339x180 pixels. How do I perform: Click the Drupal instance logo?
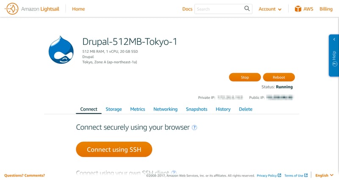[x=61, y=50]
